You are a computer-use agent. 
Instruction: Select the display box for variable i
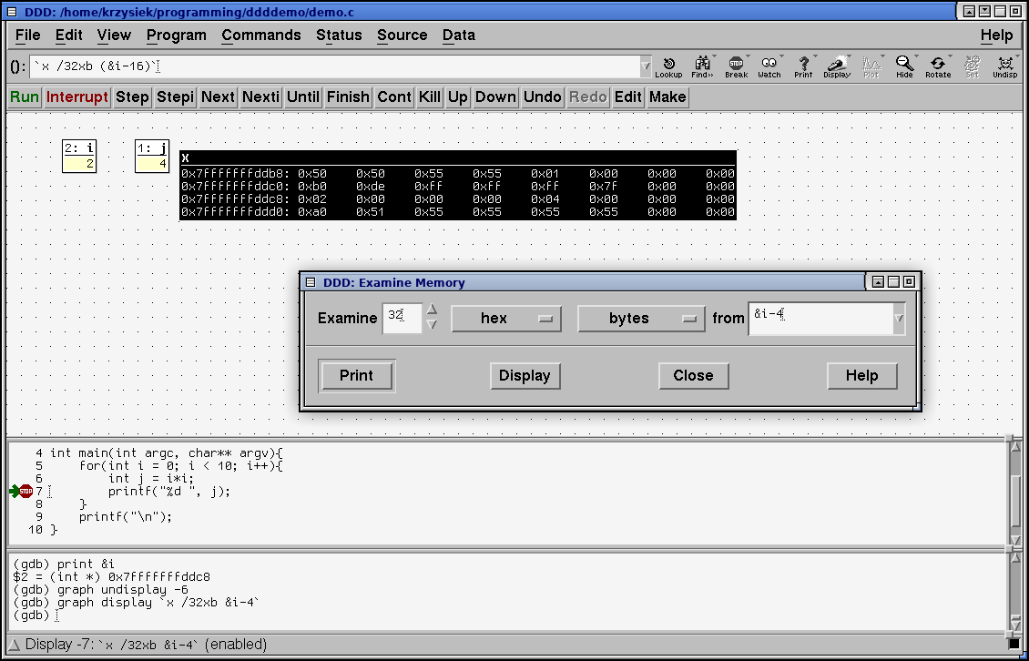click(79, 157)
